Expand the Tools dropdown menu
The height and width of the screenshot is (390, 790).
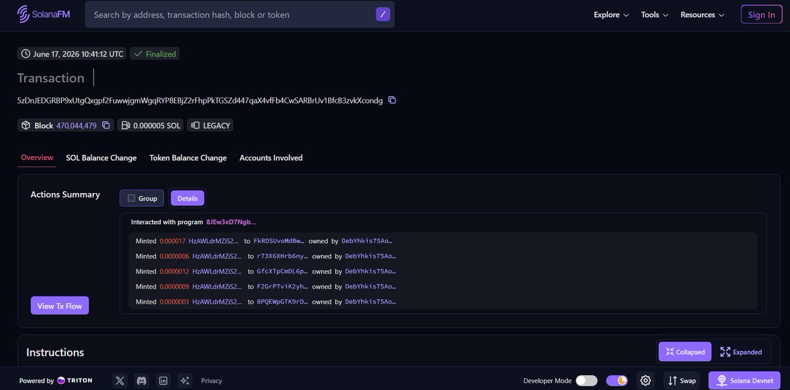pos(654,14)
